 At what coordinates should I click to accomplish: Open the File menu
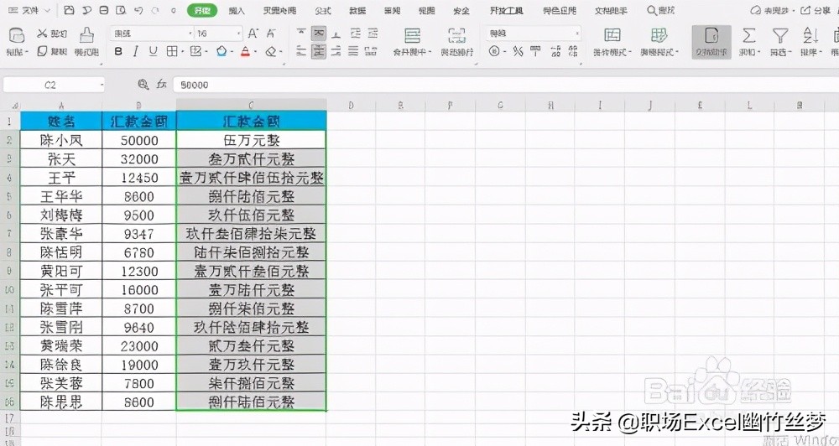pyautogui.click(x=29, y=10)
